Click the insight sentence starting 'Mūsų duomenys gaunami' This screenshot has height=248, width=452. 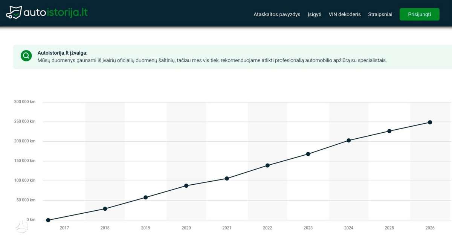(x=212, y=60)
